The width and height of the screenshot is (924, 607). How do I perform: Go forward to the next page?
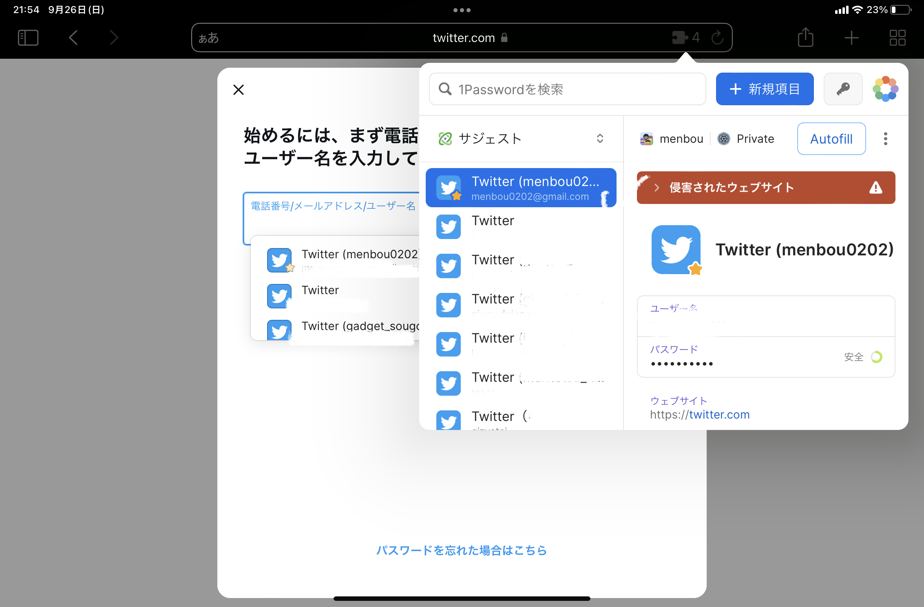(114, 38)
